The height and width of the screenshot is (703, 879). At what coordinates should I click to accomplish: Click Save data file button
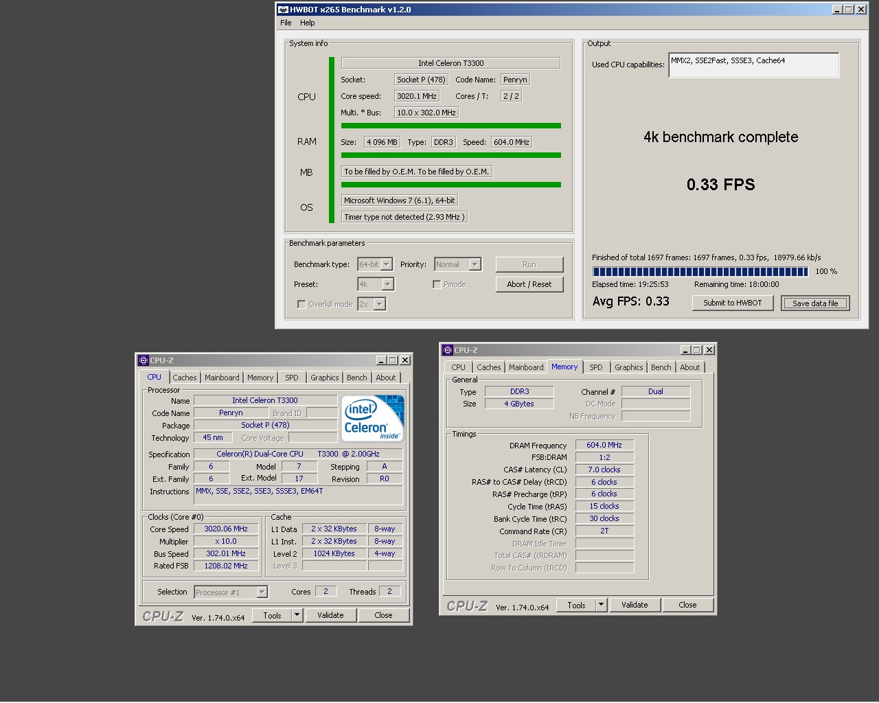click(815, 303)
